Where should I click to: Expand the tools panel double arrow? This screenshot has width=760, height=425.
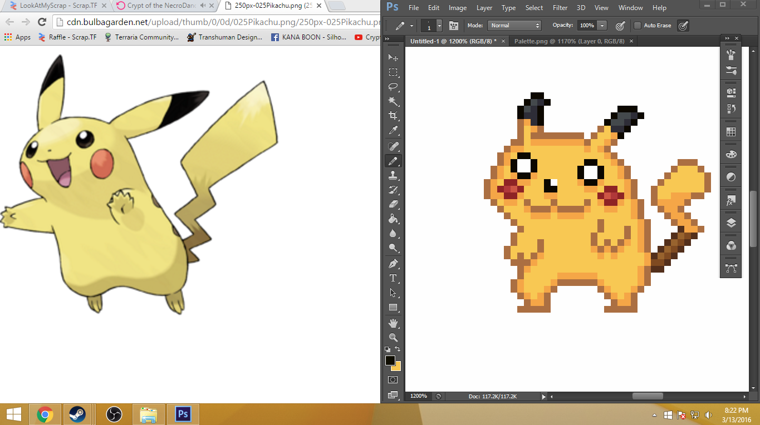point(388,38)
